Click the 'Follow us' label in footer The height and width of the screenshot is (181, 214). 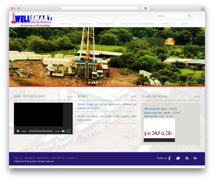(x=162, y=158)
